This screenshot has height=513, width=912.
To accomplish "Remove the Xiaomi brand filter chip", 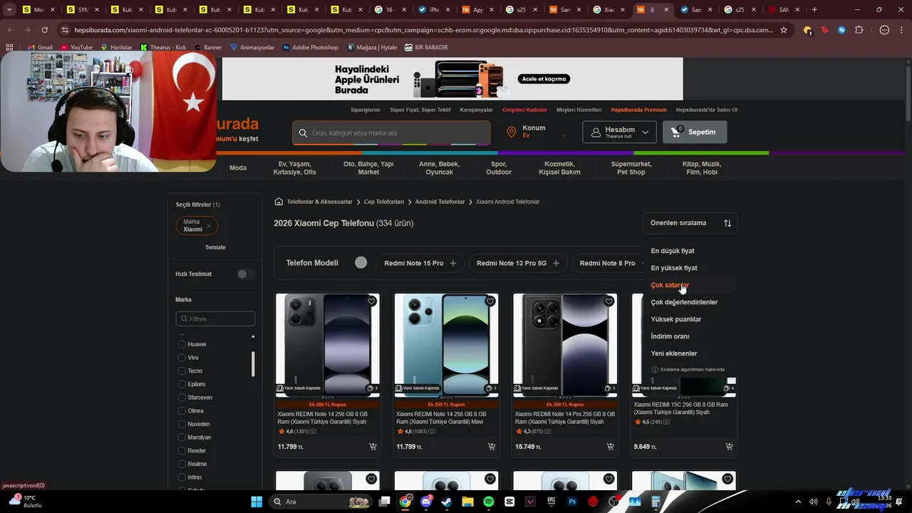I will coord(209,226).
